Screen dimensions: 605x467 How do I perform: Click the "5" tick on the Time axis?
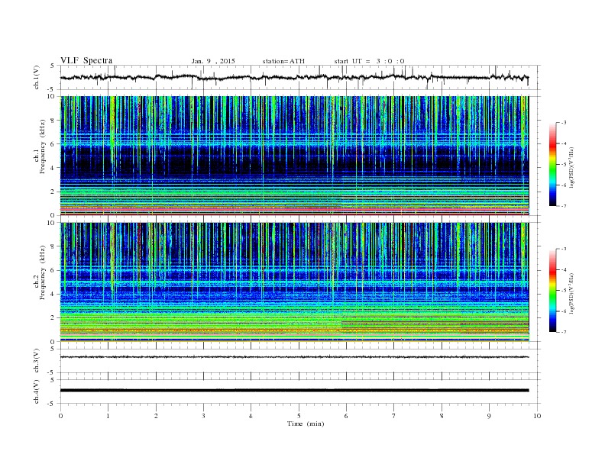[299, 416]
